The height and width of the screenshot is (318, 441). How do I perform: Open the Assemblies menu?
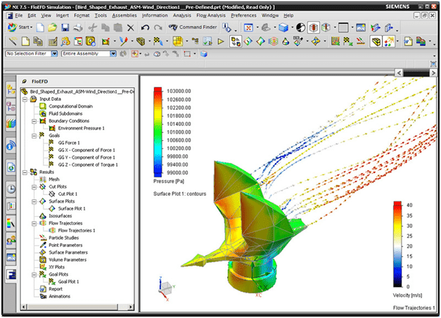124,15
